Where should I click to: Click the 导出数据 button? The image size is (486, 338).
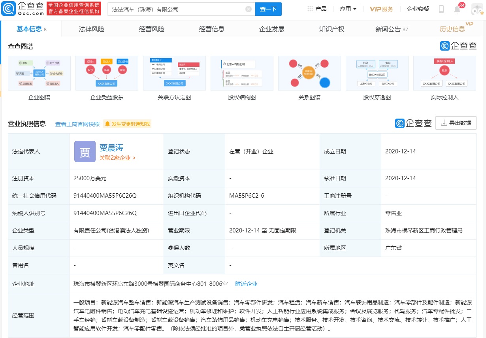(x=456, y=123)
